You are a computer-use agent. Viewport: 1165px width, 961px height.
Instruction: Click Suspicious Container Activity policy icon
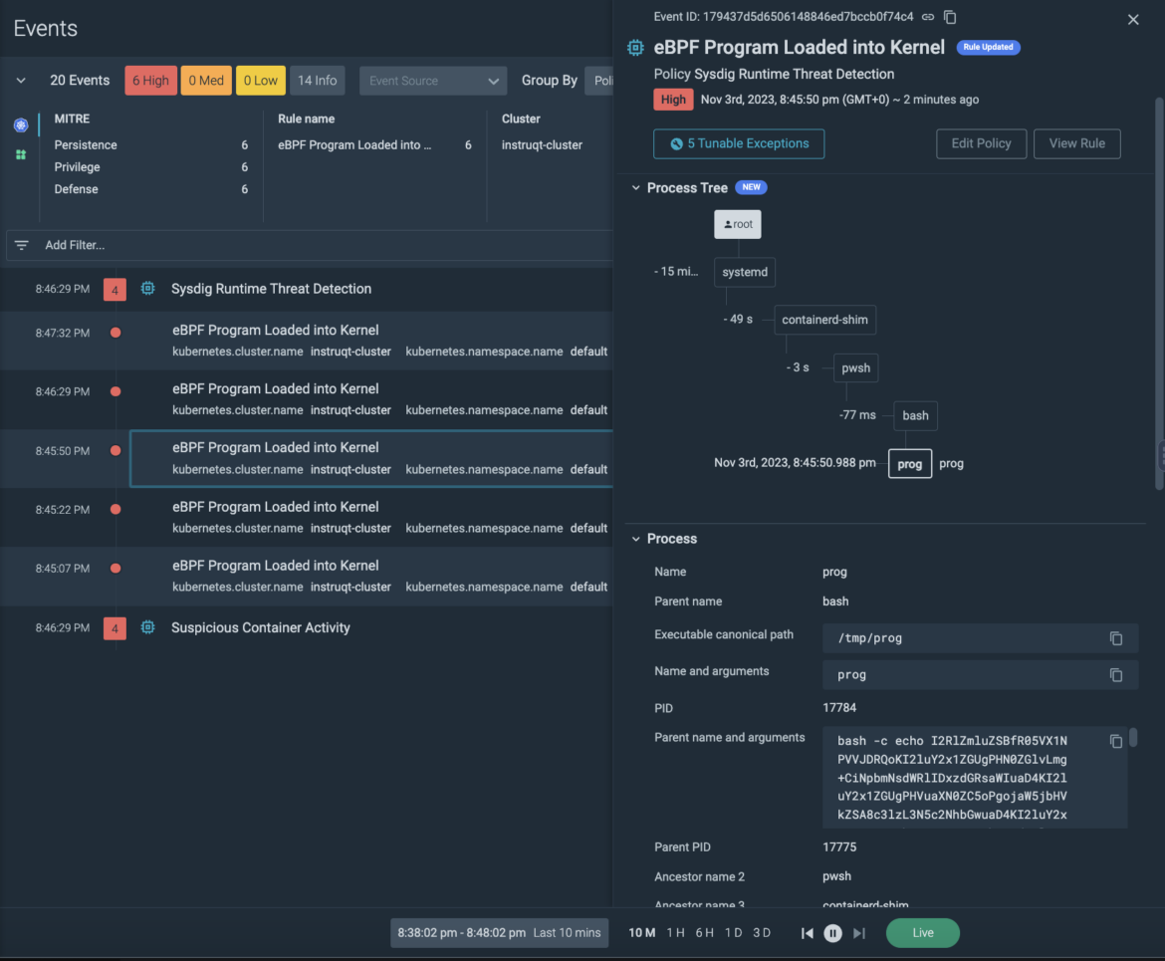point(147,627)
